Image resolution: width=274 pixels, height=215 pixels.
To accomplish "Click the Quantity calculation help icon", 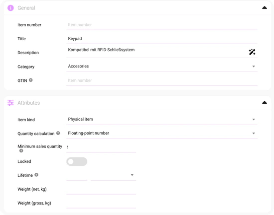I will [58, 133].
